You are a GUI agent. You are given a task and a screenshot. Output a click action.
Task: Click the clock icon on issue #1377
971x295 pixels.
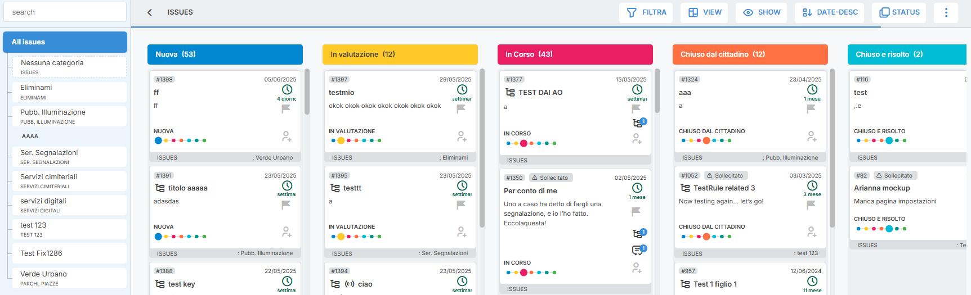pos(637,89)
